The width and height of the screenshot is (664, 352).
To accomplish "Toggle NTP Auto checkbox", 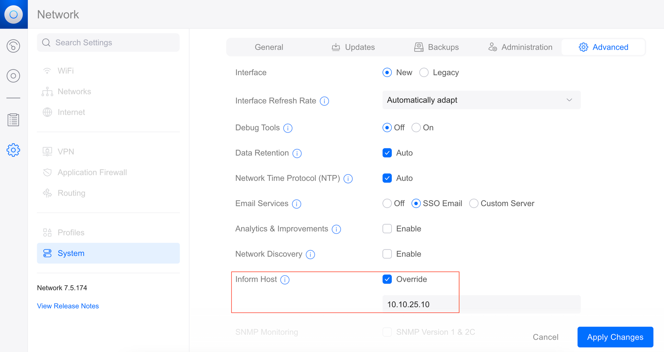I will tap(387, 178).
